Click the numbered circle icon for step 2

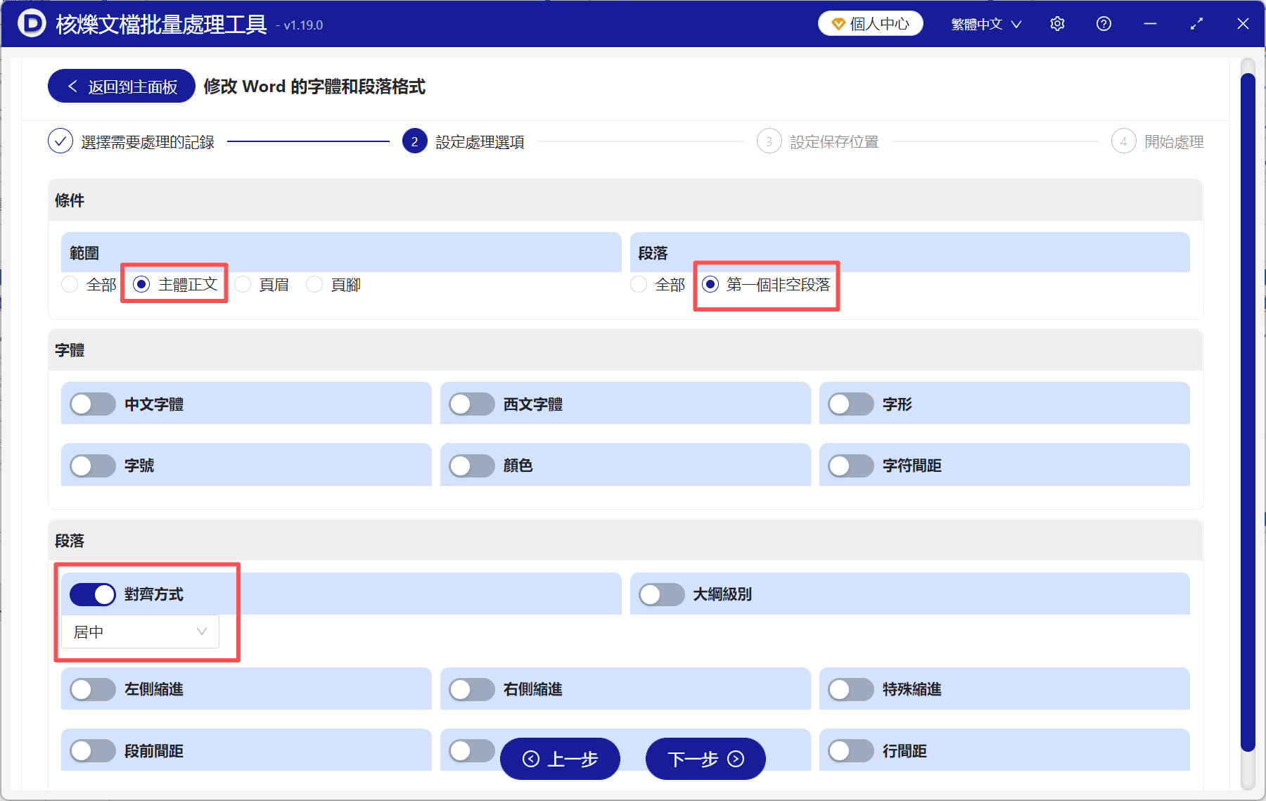tap(414, 141)
